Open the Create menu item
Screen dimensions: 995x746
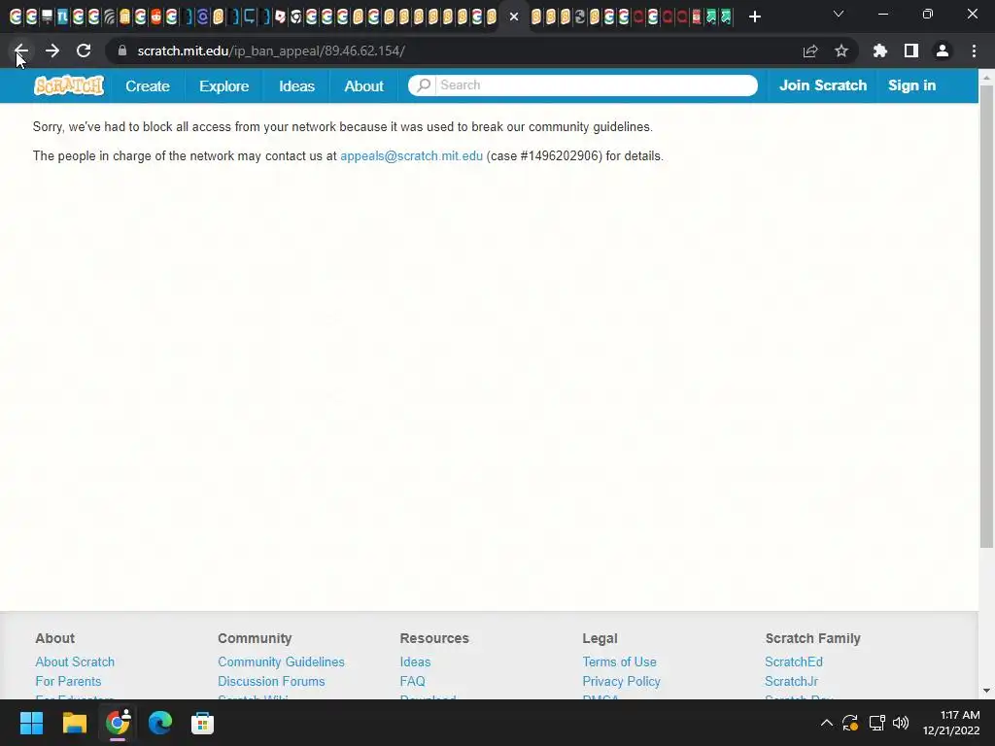tap(148, 85)
